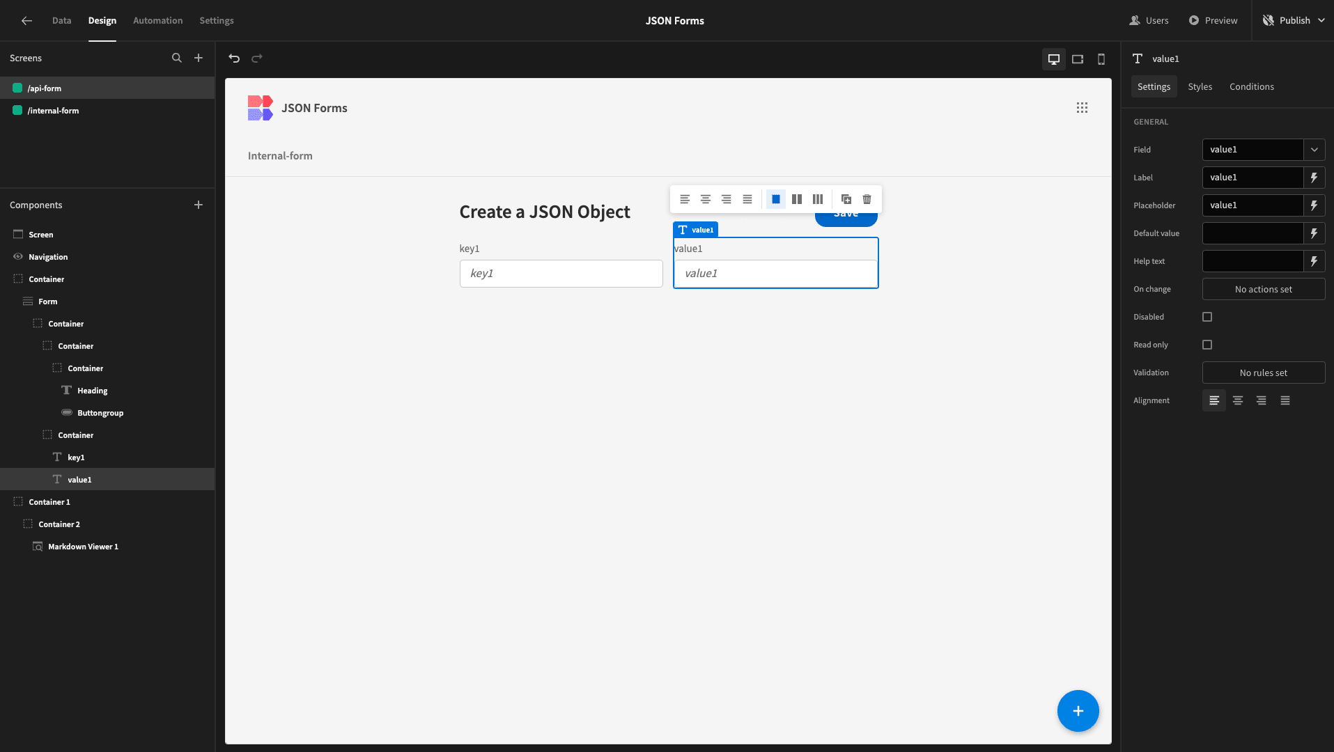Click the Preview button
This screenshot has width=1334, height=752.
1213,20
